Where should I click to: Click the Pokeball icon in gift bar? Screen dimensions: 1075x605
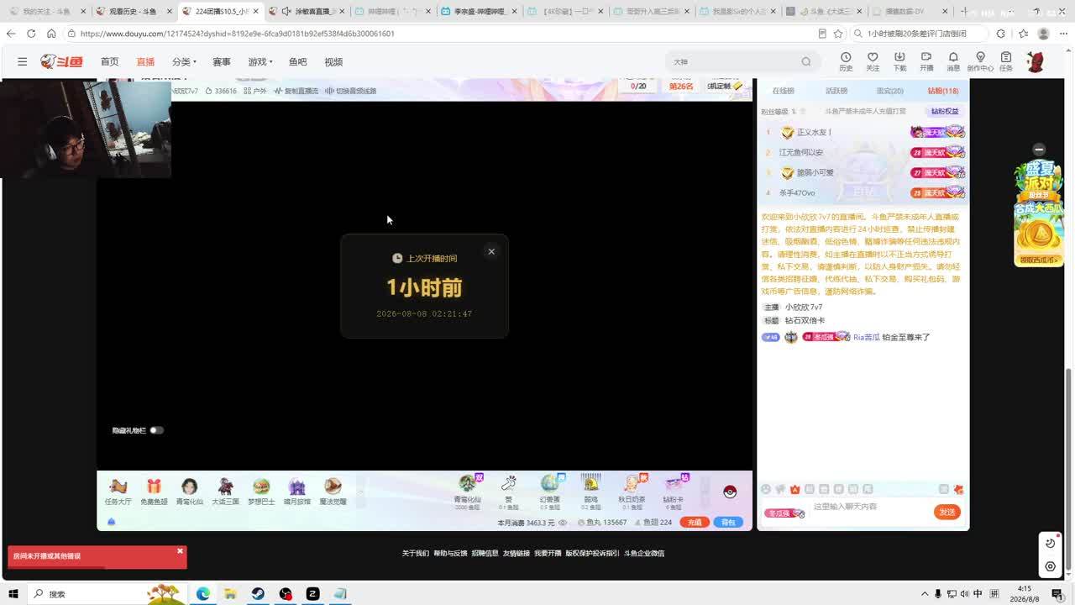point(730,492)
